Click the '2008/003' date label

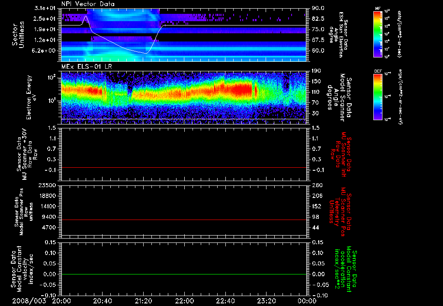[x=29, y=301]
